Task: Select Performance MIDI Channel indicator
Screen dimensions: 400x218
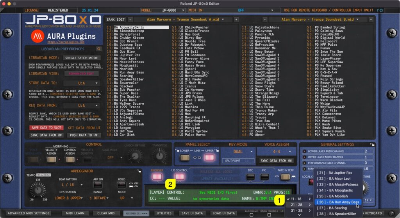Action: tap(304, 163)
